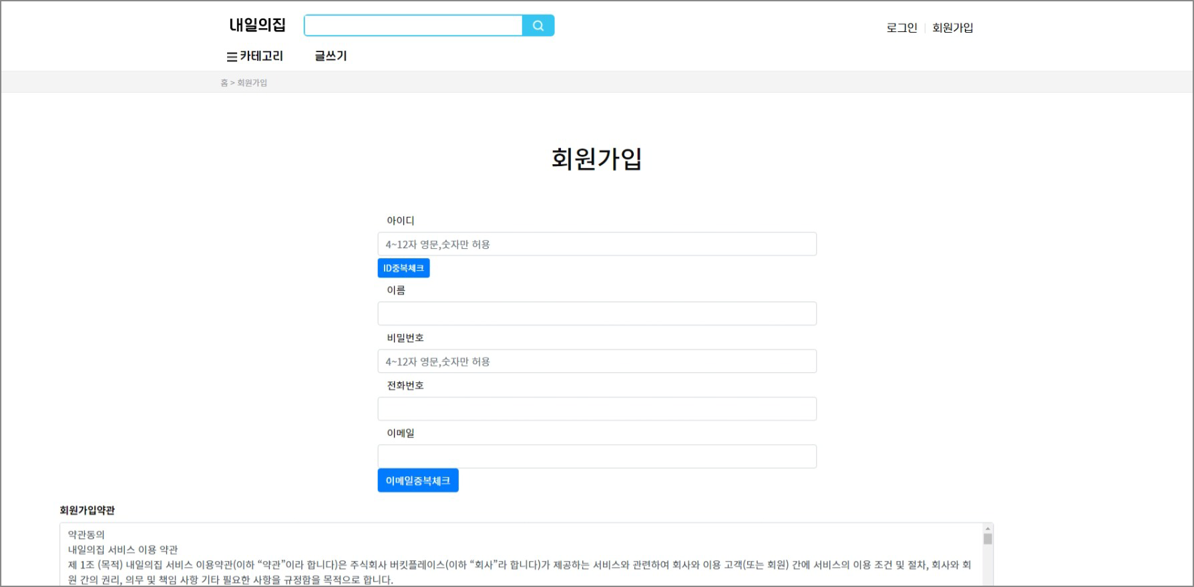Focus the top search input field
Screen dimensions: 1194x587
click(x=413, y=26)
